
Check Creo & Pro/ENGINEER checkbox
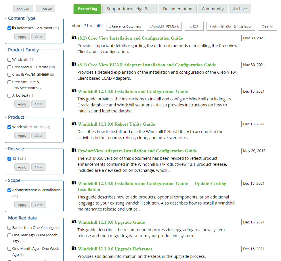pos(9,75)
